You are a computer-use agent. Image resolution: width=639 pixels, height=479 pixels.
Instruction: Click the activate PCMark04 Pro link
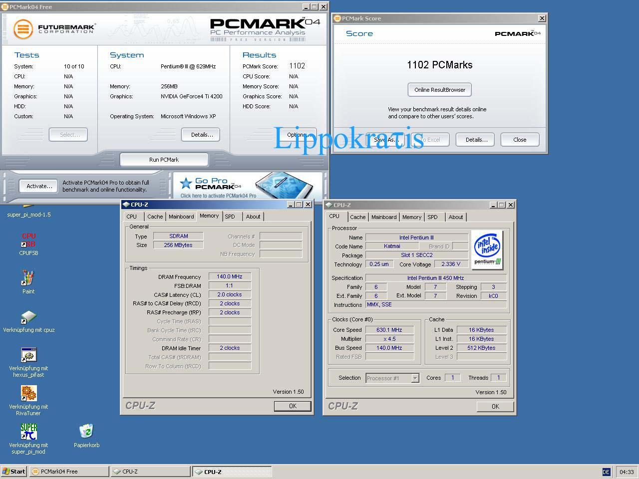(x=218, y=196)
